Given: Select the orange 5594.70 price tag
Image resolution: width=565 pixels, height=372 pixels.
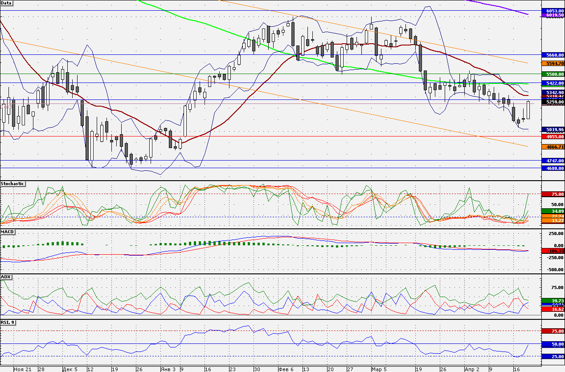Looking at the screenshot, I should click(x=553, y=64).
